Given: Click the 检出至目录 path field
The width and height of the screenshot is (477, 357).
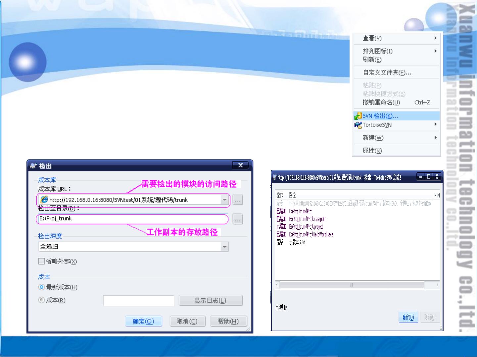Looking at the screenshot, I should [132, 219].
